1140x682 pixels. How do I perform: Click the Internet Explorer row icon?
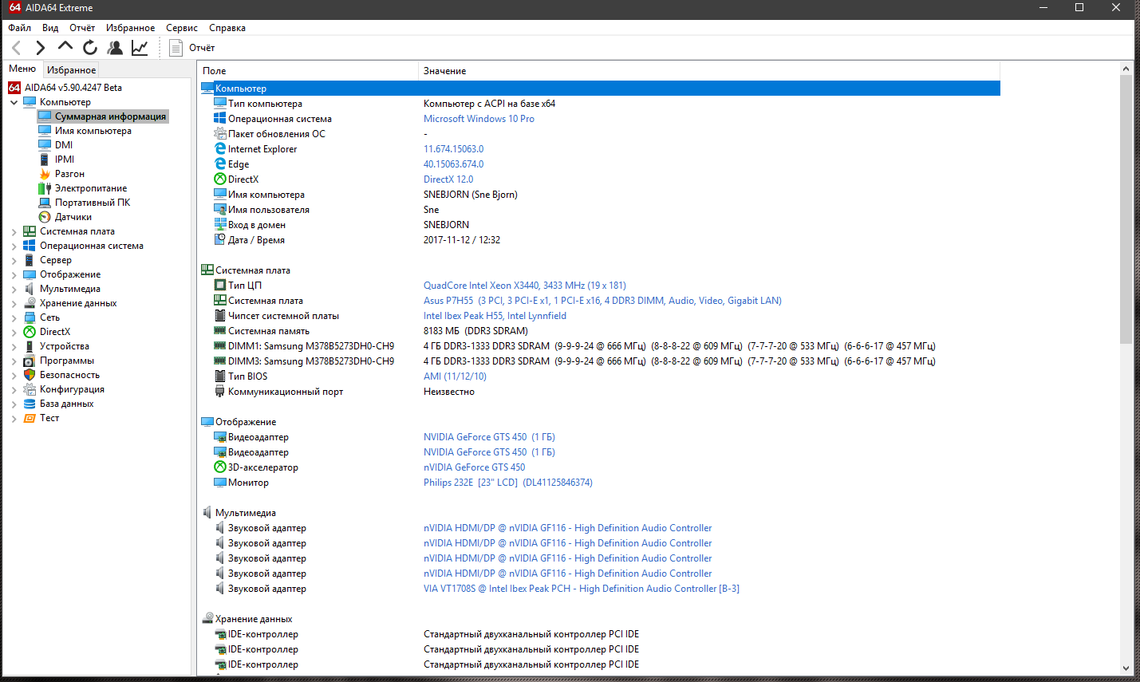pos(220,149)
